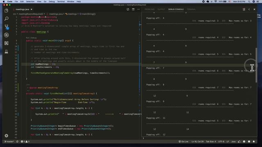Select the Debug Console tab
This screenshot has height=147, width=262.
coord(176,9)
